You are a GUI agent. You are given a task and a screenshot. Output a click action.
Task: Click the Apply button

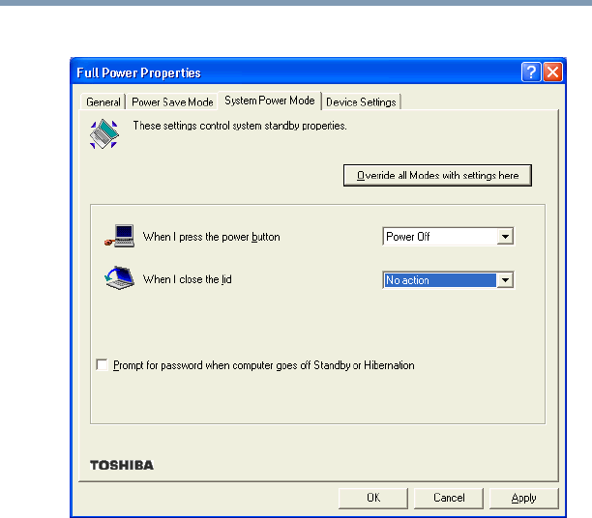(x=524, y=498)
